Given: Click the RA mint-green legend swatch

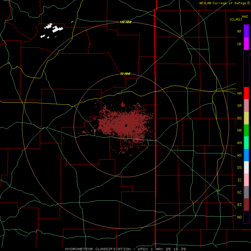Looking at the screenshot, I should [246, 143].
